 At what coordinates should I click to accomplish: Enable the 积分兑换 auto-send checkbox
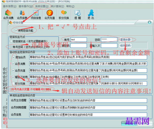[x=13, y=83]
